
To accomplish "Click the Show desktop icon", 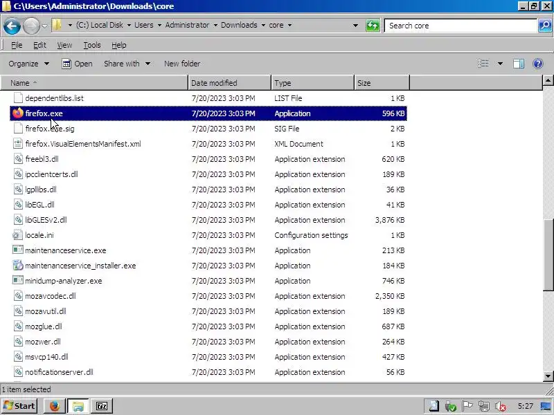I will (x=546, y=406).
